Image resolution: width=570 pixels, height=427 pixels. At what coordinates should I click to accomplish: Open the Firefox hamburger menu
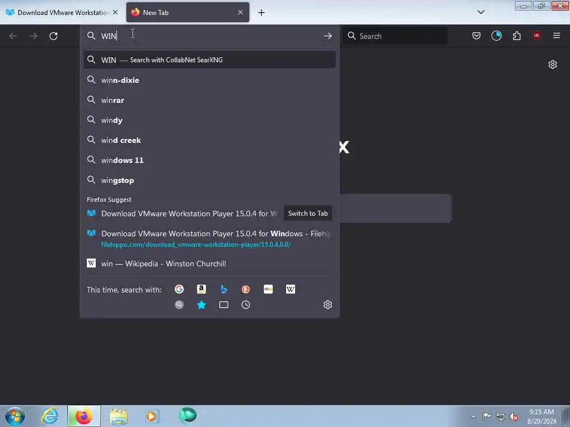click(556, 35)
